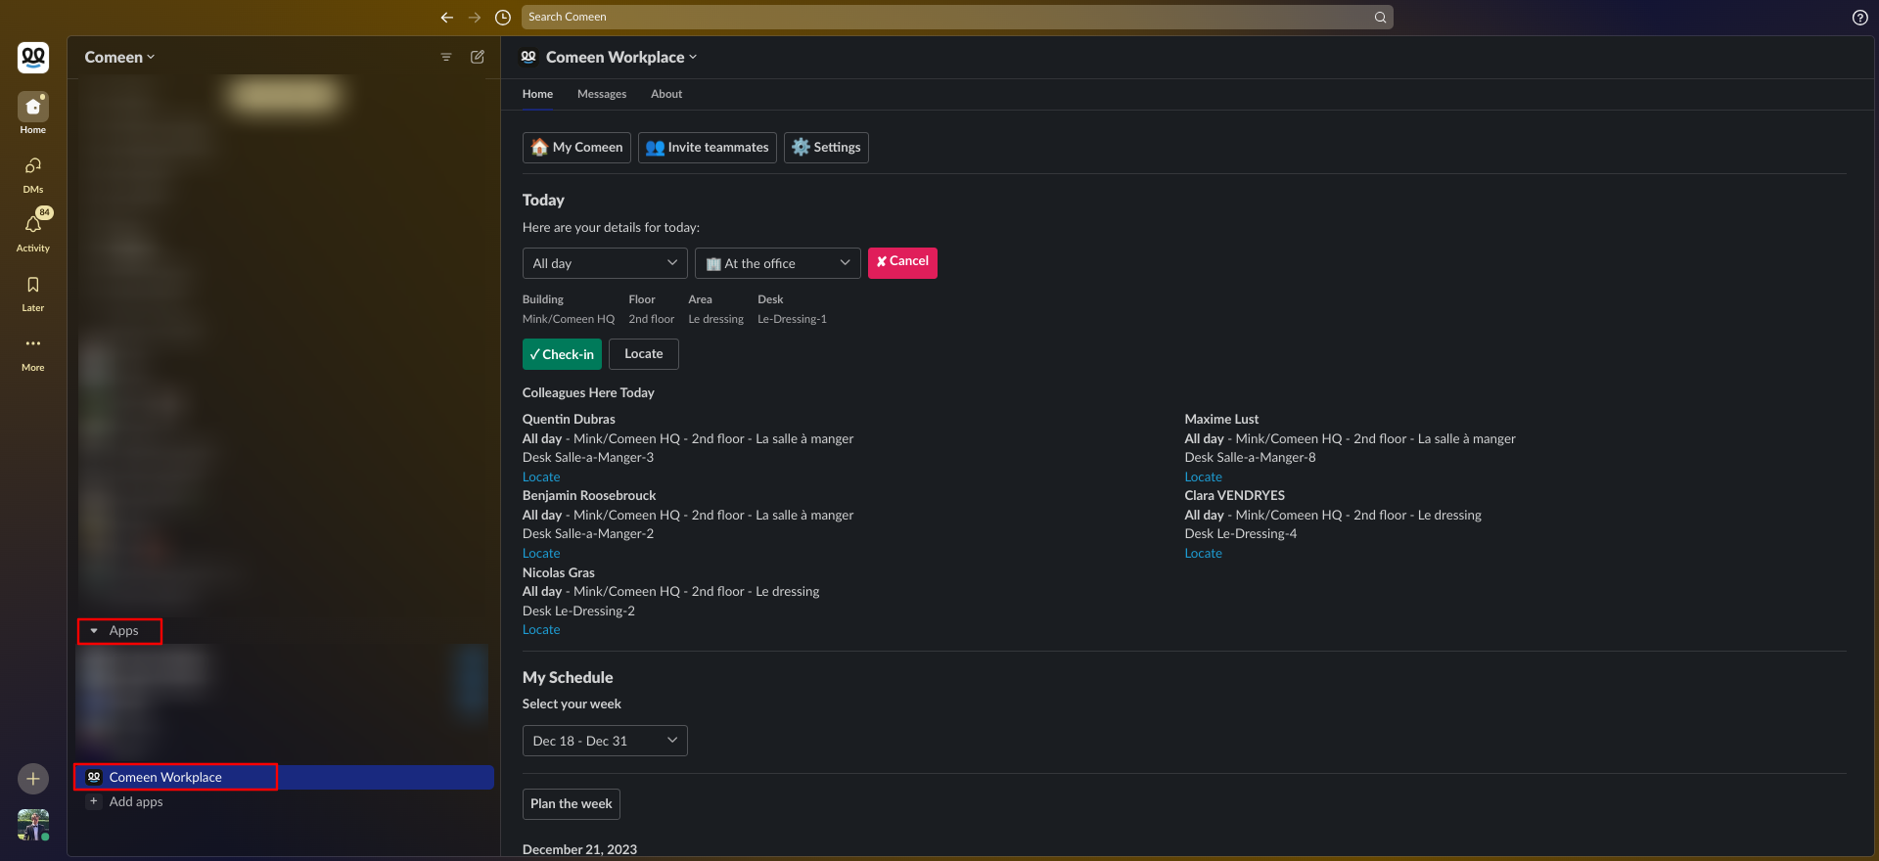This screenshot has height=861, width=1879.
Task: Open the Comeen Workplace title dropdown
Action: (621, 57)
